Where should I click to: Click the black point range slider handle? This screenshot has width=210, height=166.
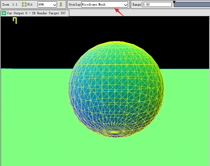tap(174, 3)
